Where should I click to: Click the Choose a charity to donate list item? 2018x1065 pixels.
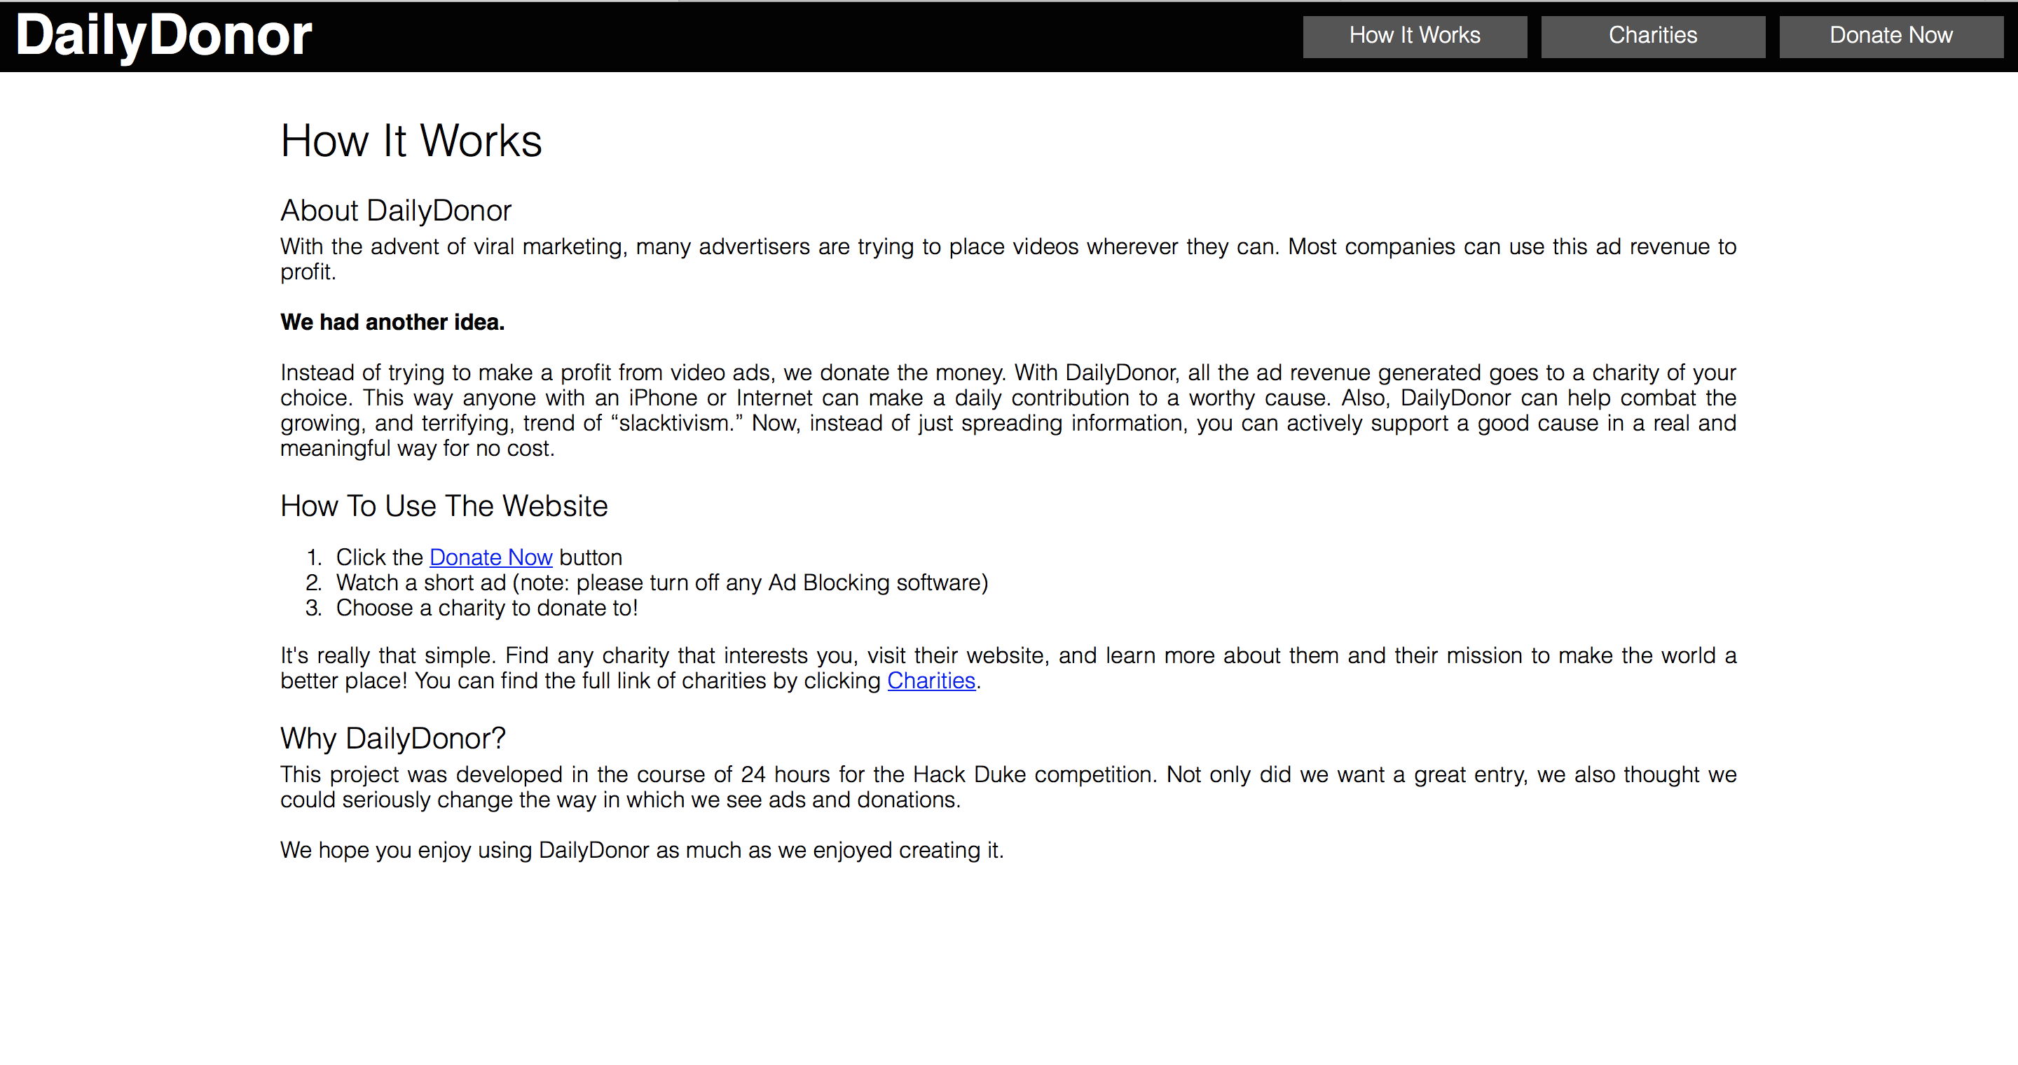(486, 608)
